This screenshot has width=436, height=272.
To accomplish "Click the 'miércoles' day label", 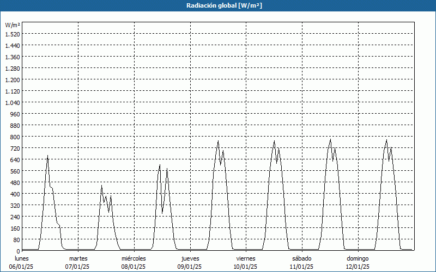I will tap(134, 258).
